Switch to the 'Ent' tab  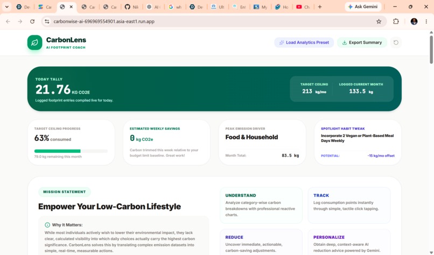239,7
